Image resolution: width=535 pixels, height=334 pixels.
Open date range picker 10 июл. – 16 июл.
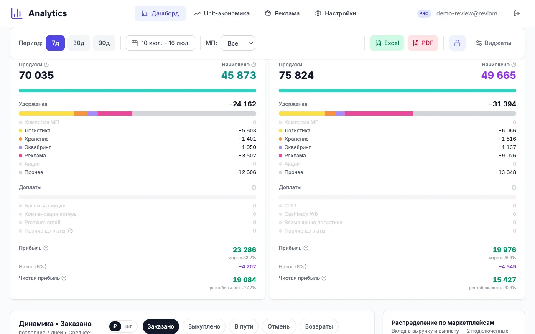[x=160, y=43]
